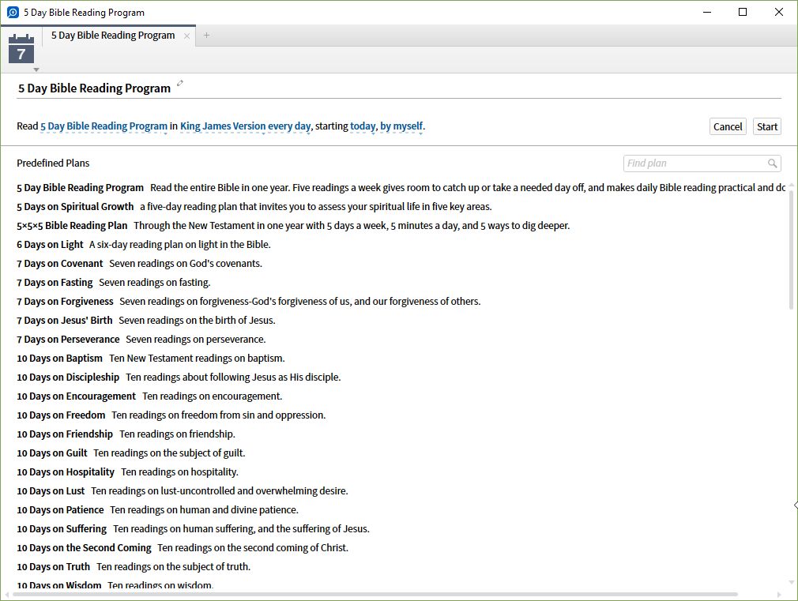Open the King James Version every day selector

point(245,126)
